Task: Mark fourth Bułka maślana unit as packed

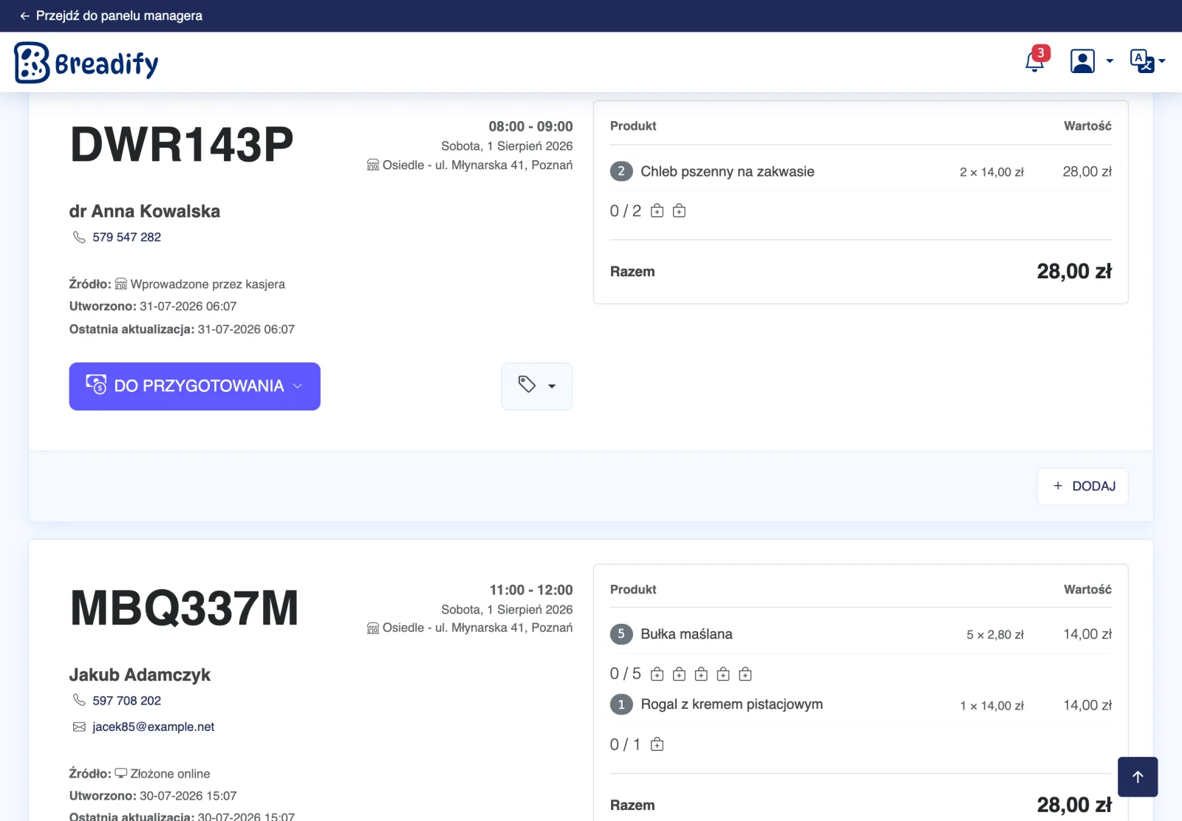Action: click(723, 674)
